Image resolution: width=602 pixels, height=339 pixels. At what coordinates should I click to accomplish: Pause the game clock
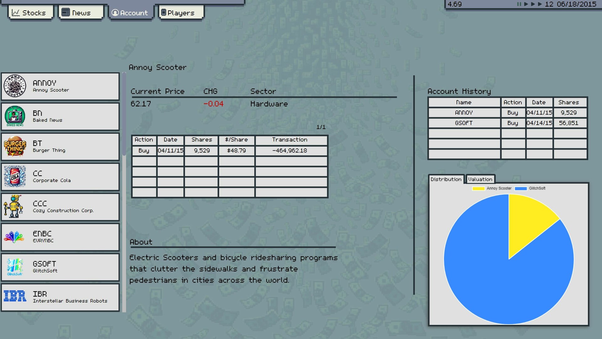coord(519,4)
